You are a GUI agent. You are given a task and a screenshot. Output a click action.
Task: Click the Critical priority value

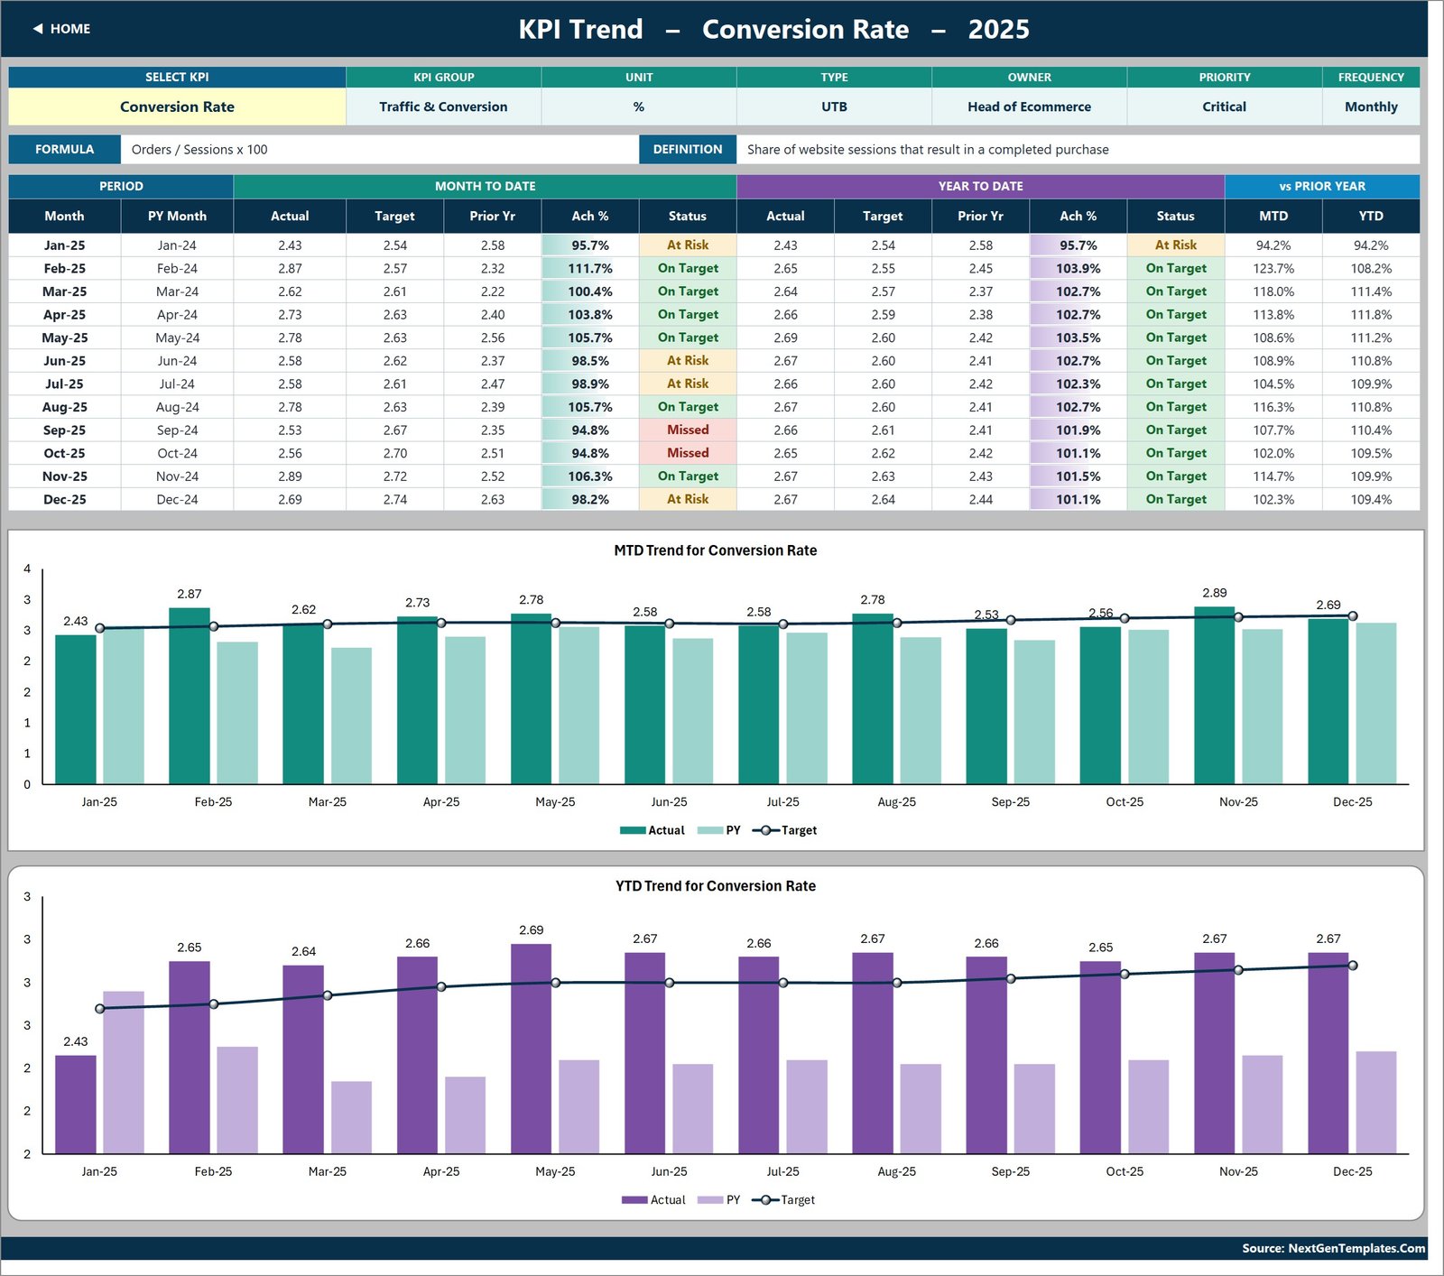tap(1224, 106)
